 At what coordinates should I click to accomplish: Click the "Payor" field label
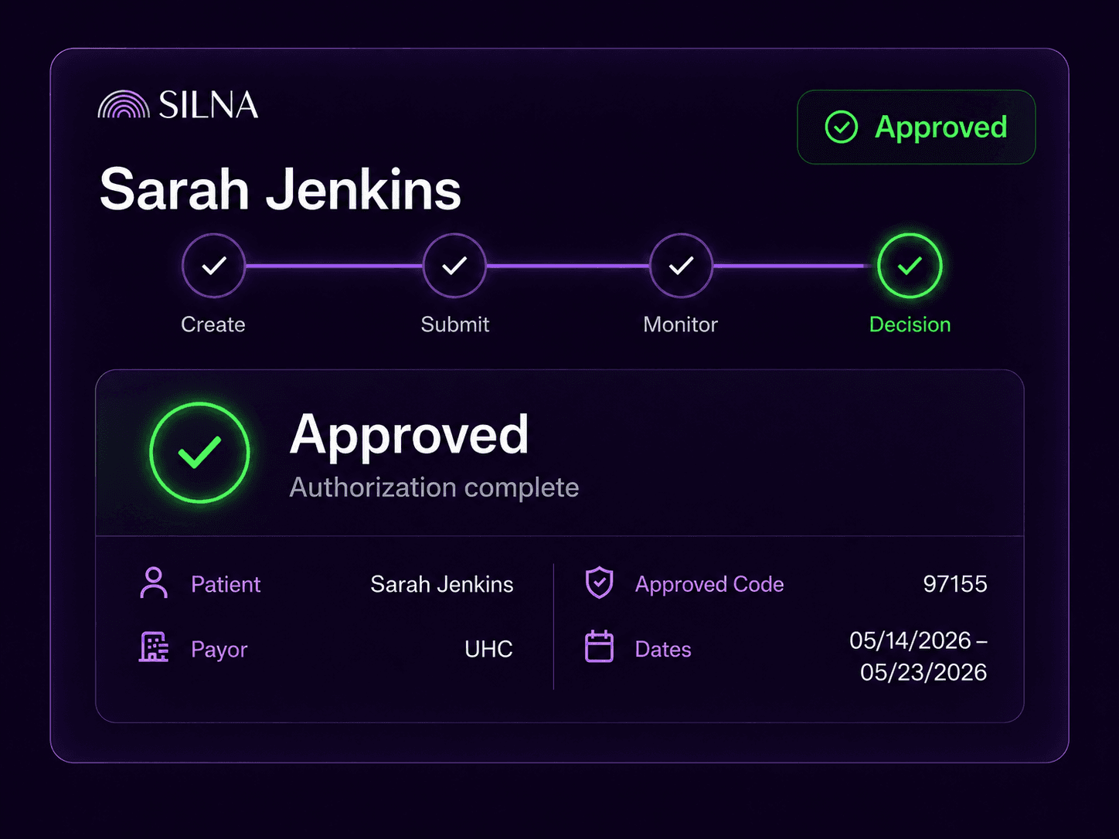(219, 650)
